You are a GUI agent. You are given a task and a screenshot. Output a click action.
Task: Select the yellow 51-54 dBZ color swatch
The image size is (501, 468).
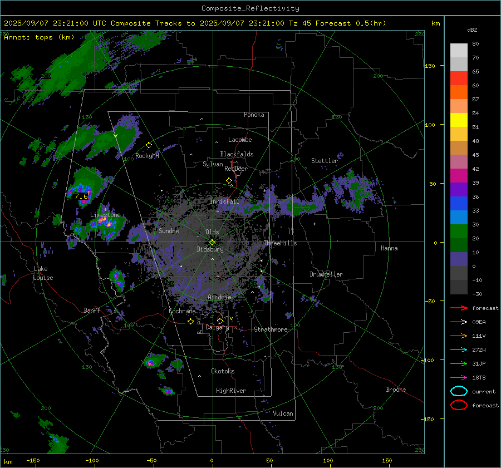459,120
